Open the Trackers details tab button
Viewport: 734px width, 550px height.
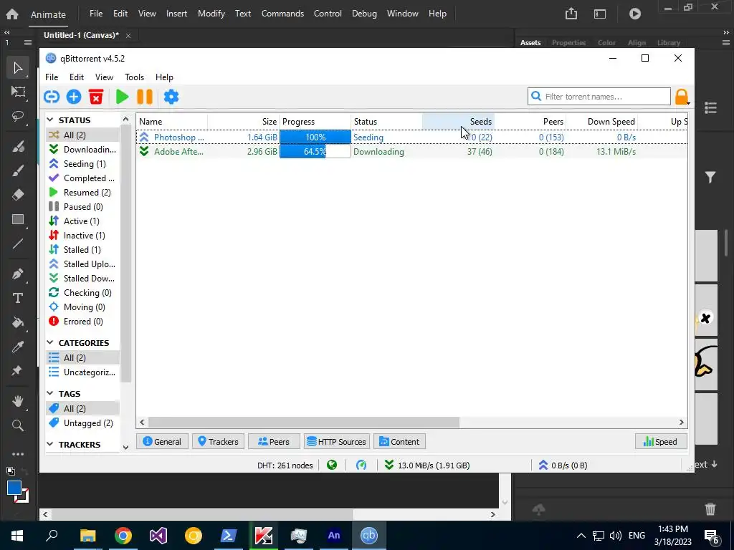pyautogui.click(x=218, y=441)
